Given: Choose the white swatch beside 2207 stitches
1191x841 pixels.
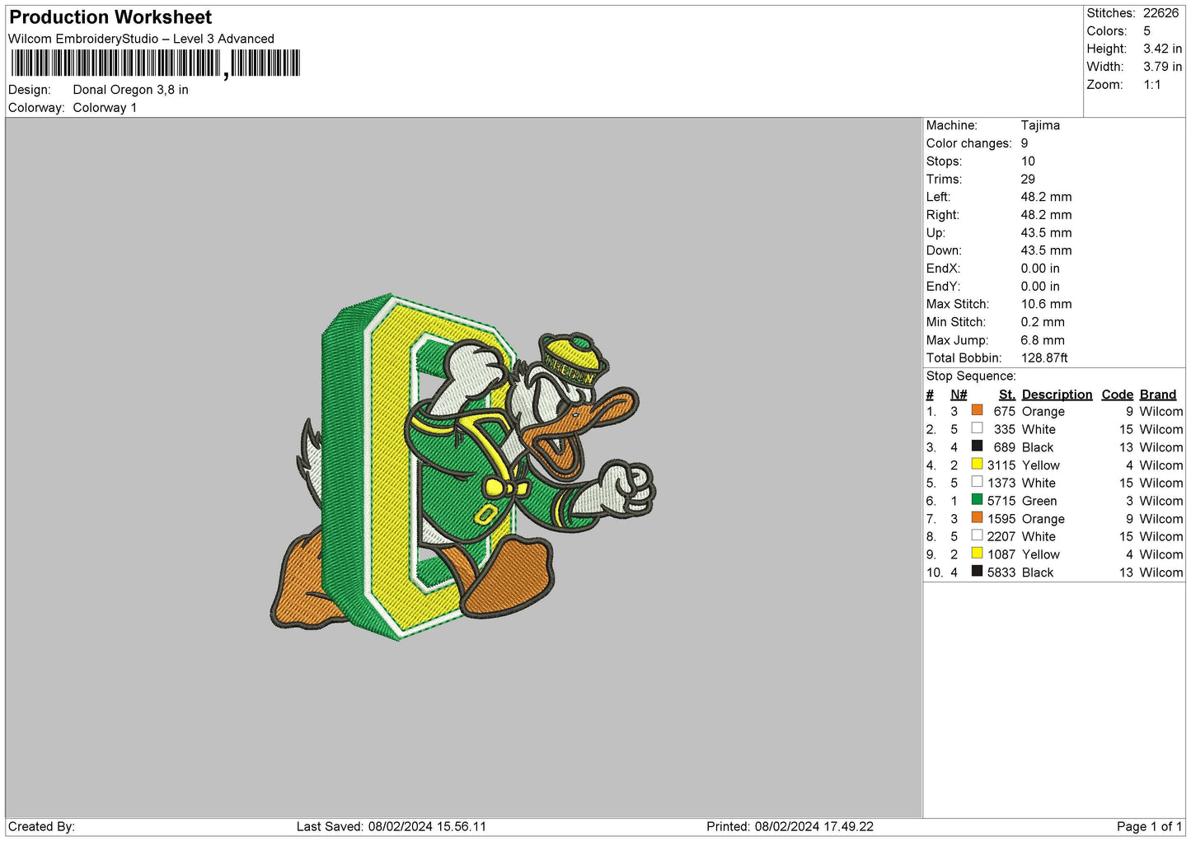Looking at the screenshot, I should coord(977,535).
